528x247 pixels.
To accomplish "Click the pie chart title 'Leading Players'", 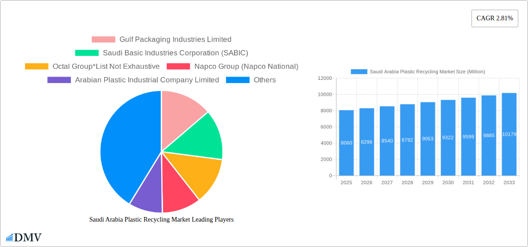I will (x=161, y=220).
